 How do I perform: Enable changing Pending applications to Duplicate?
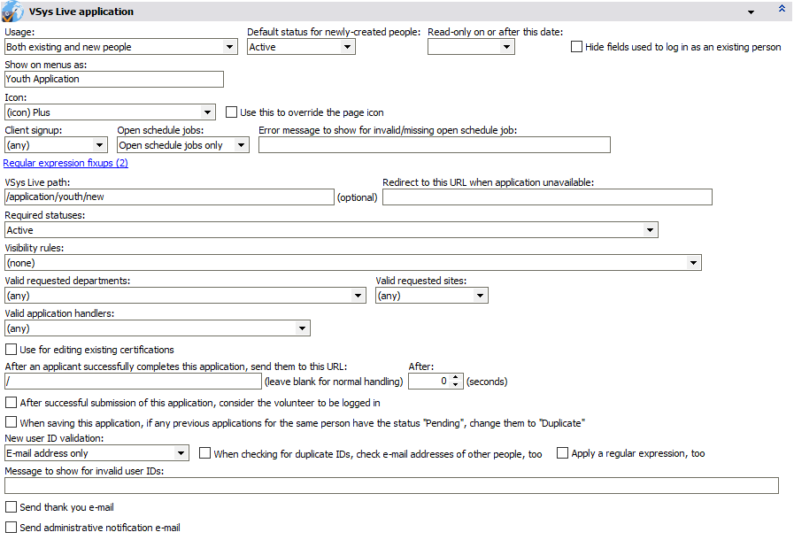pyautogui.click(x=9, y=423)
